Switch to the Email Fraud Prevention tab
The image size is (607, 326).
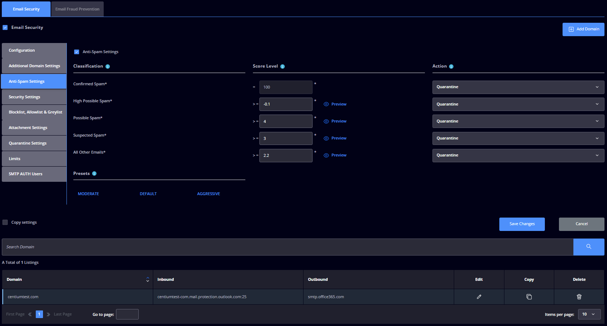pyautogui.click(x=77, y=9)
